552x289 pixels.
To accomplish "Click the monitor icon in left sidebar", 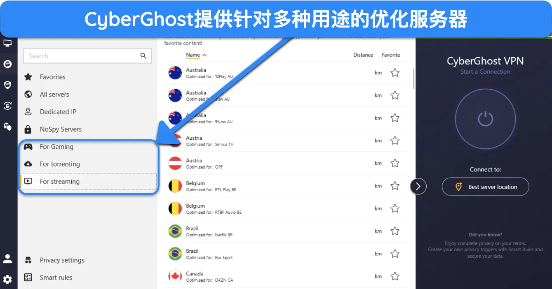I will pos(8,43).
